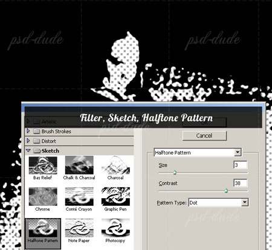
Task: Apply the Conté Crayon filter thumbnail
Action: [x=79, y=197]
